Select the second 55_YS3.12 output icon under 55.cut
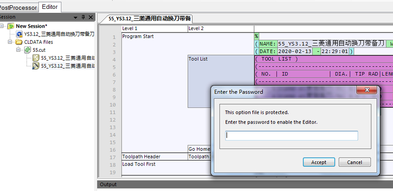The width and height of the screenshot is (393, 191). click(36, 66)
